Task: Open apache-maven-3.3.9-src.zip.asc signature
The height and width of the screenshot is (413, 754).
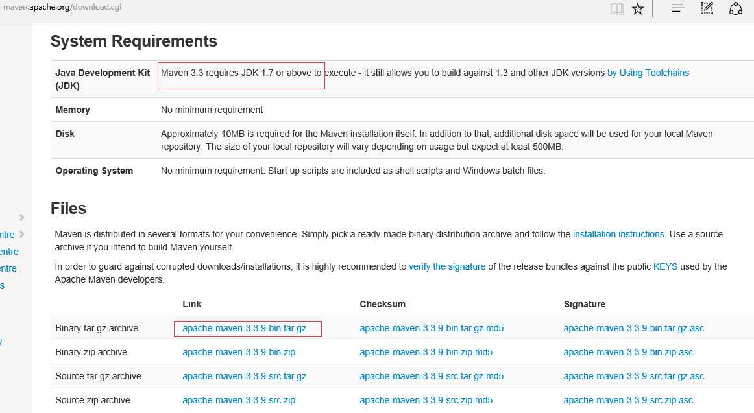Action: 628,400
